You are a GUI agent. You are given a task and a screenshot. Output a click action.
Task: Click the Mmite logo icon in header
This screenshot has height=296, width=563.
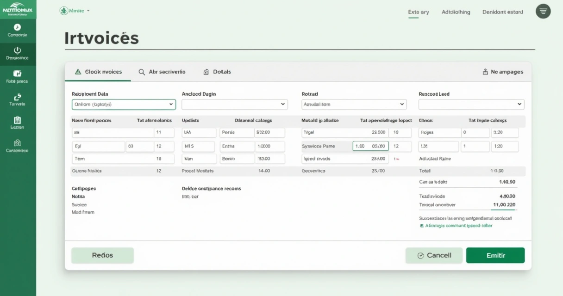point(63,11)
